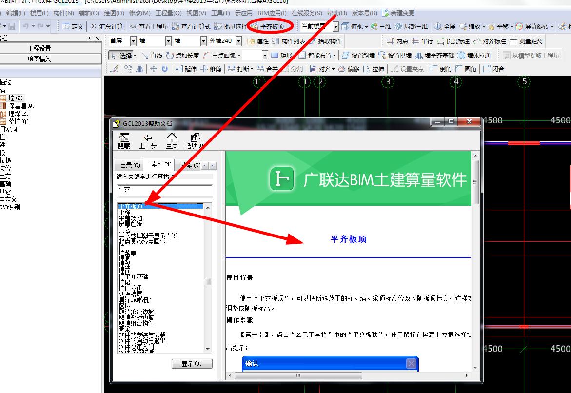The width and height of the screenshot is (571, 393).
Task: Open 查看工程量
Action: [x=149, y=27]
